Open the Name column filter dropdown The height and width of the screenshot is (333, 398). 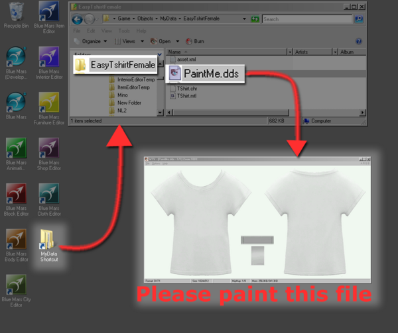click(x=290, y=52)
